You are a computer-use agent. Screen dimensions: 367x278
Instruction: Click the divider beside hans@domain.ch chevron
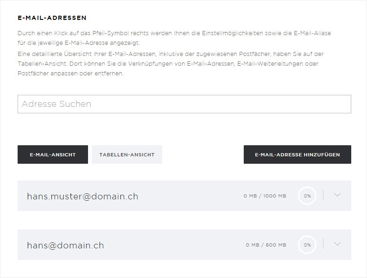point(323,244)
